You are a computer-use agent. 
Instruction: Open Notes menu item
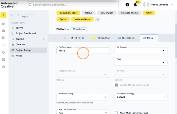pyautogui.click(x=19, y=56)
